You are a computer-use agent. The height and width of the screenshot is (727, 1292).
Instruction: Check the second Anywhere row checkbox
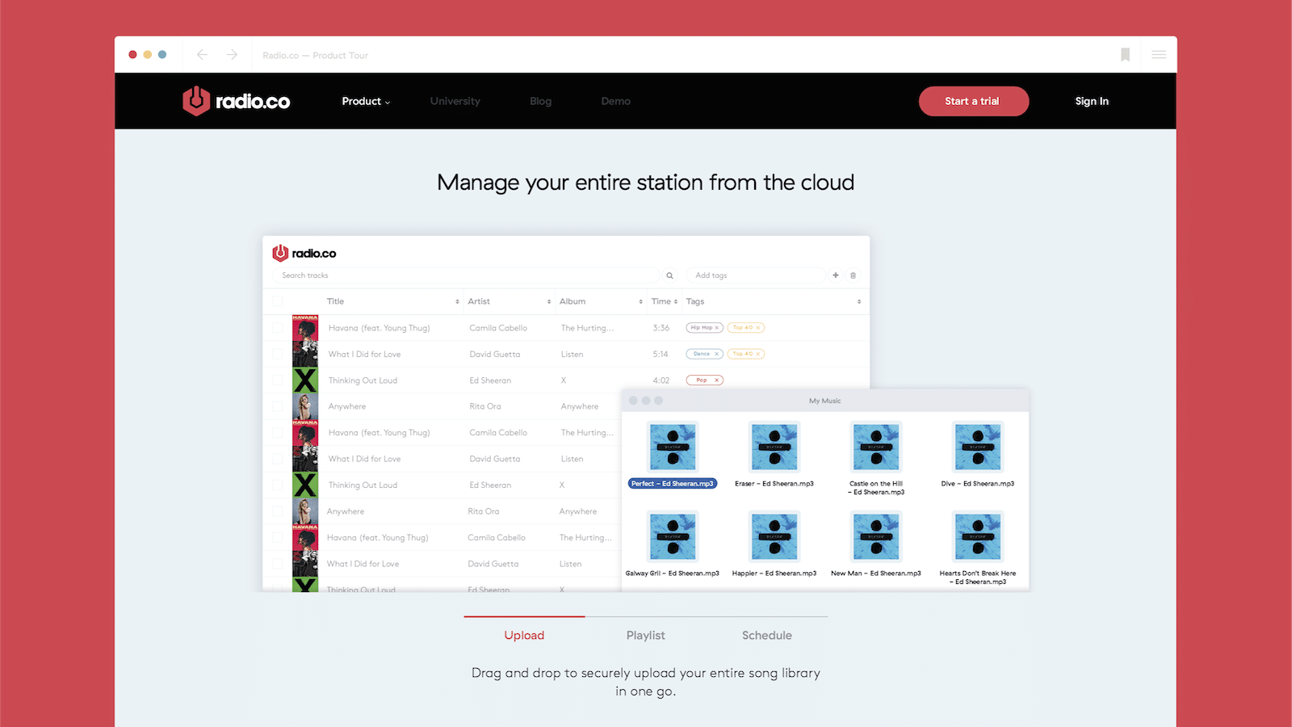(x=278, y=511)
